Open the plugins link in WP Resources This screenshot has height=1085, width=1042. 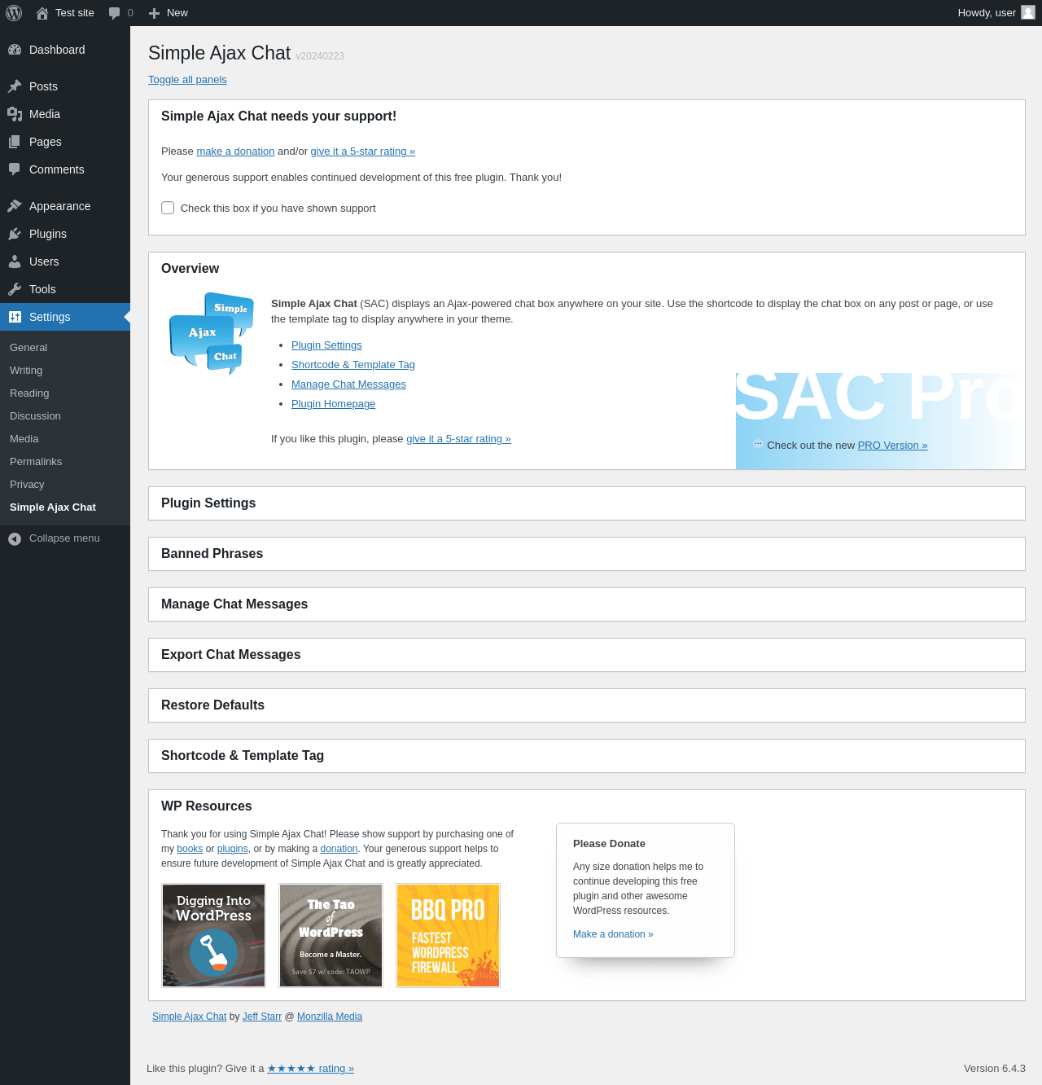(233, 849)
